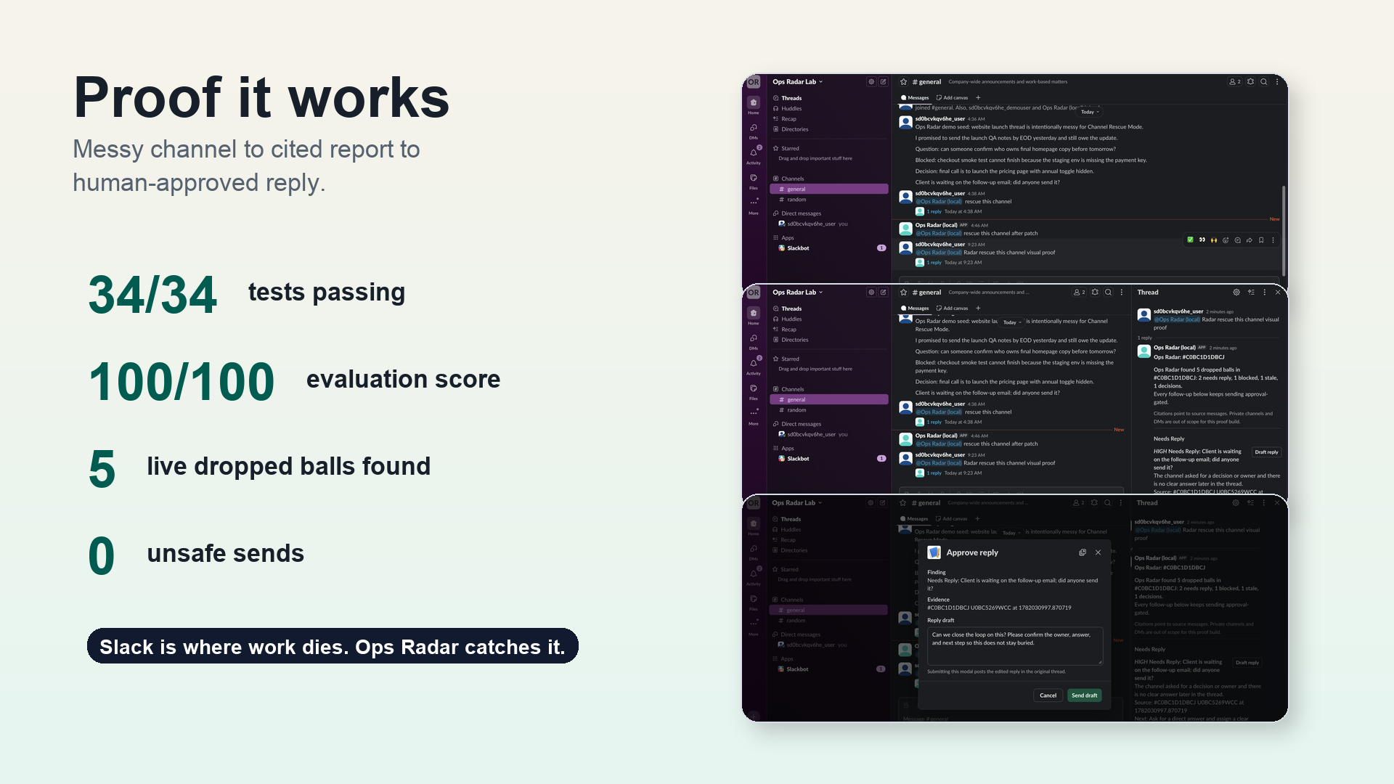Click the Approve reply app icon
The width and height of the screenshot is (1394, 784).
pos(934,552)
